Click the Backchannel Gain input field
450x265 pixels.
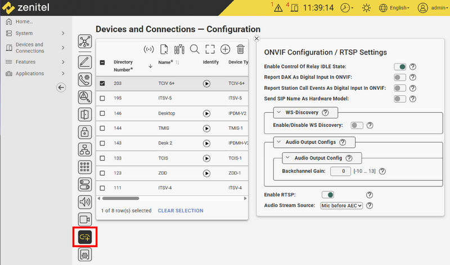[x=340, y=171]
